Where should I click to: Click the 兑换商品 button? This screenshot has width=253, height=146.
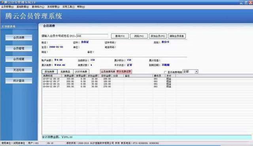coord(65,72)
